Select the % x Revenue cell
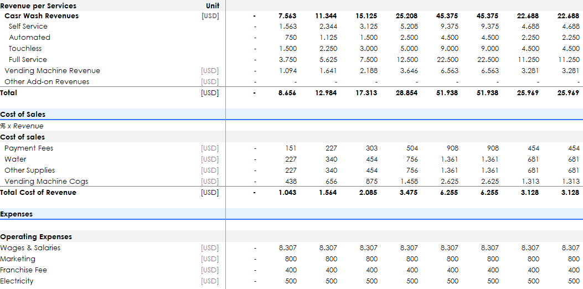 [x=22, y=126]
